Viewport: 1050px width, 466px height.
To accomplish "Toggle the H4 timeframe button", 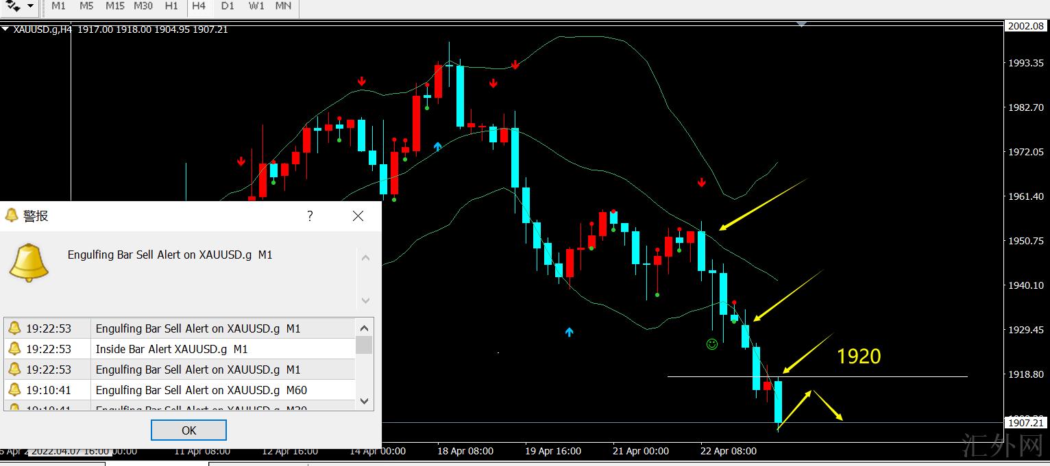I will [199, 6].
